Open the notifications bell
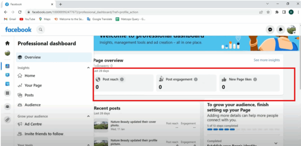301x146 pixels. tap(280, 30)
